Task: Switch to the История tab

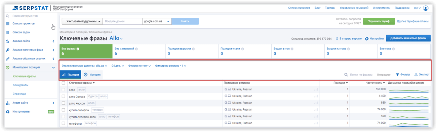Action: [x=92, y=75]
